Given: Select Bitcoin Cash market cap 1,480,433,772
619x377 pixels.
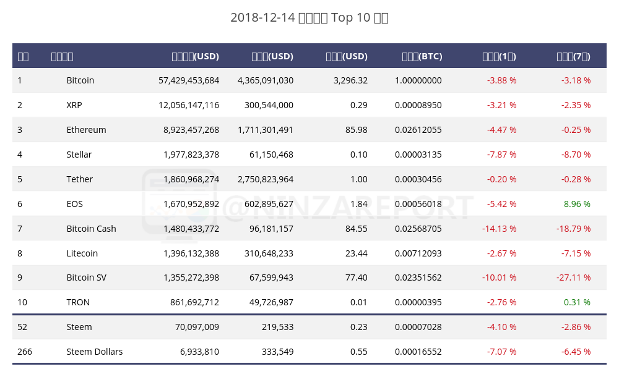Looking at the screenshot, I should tap(191, 229).
